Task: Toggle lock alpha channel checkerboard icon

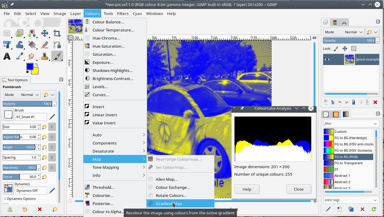Action: (x=354, y=48)
